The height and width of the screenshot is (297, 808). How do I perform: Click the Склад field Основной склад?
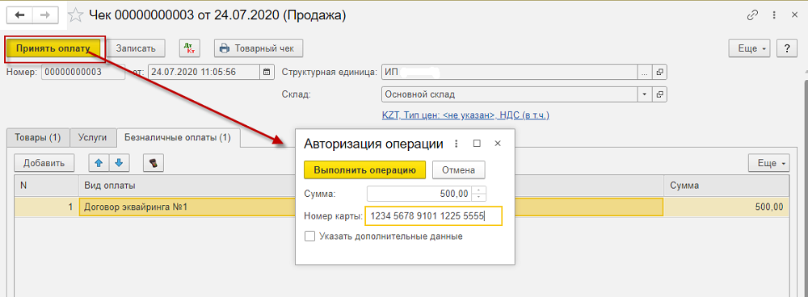click(510, 94)
